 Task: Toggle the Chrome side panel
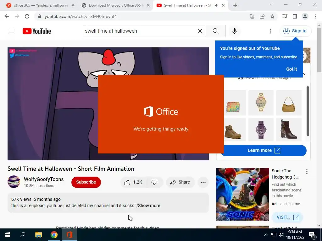pos(295,16)
